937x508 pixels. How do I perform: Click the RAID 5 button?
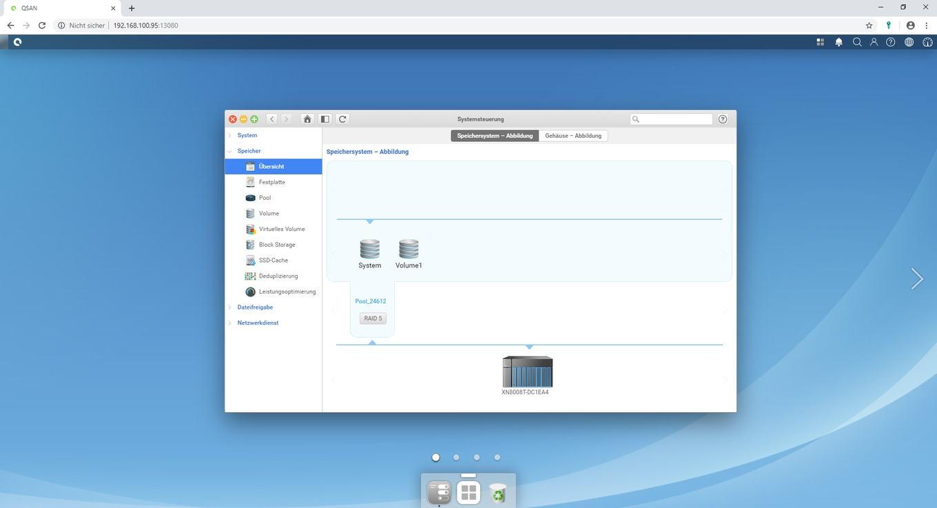(x=373, y=318)
